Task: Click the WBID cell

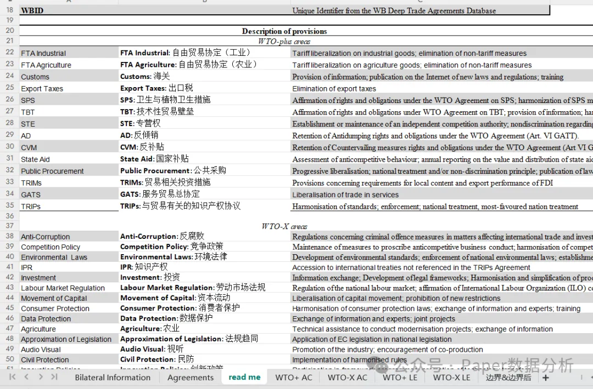Action: tap(69, 10)
